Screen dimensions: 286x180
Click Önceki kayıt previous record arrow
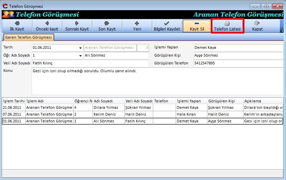[x=47, y=26]
